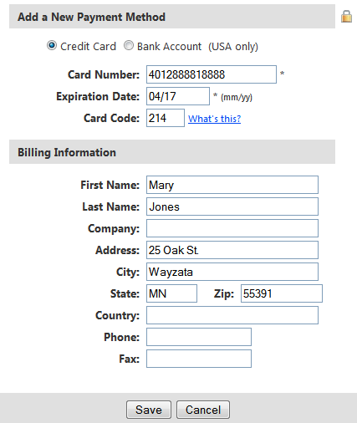Screen dimensions: 357x423
Task: Select the State field containing MN
Action: pos(171,293)
